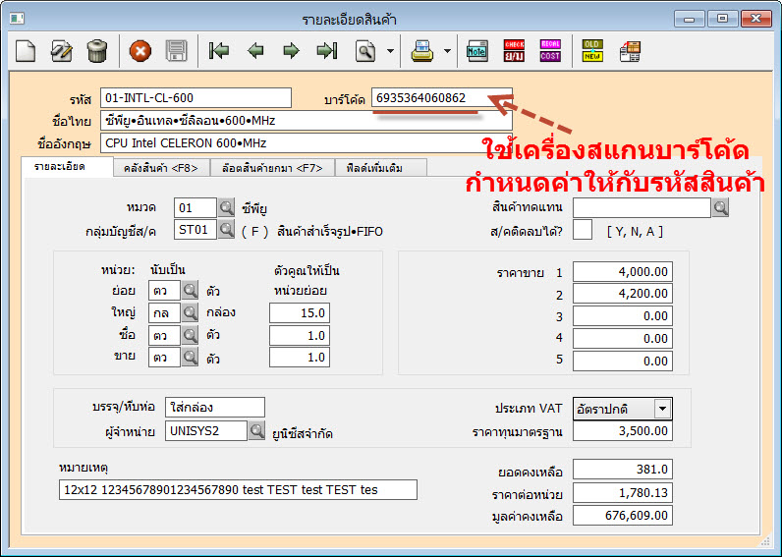Click the ซื้อ multiplier field 1.0
Image resolution: width=782 pixels, height=557 pixels.
pyautogui.click(x=300, y=335)
